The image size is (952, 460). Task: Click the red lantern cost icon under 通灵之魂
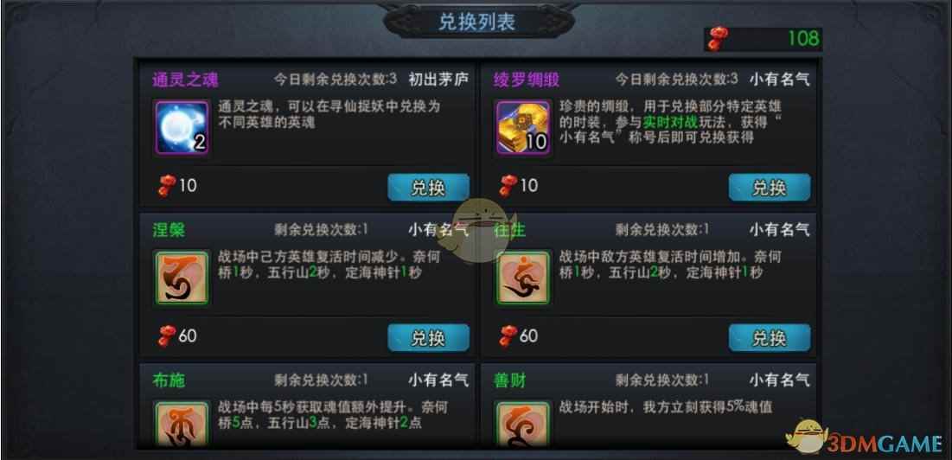click(167, 185)
